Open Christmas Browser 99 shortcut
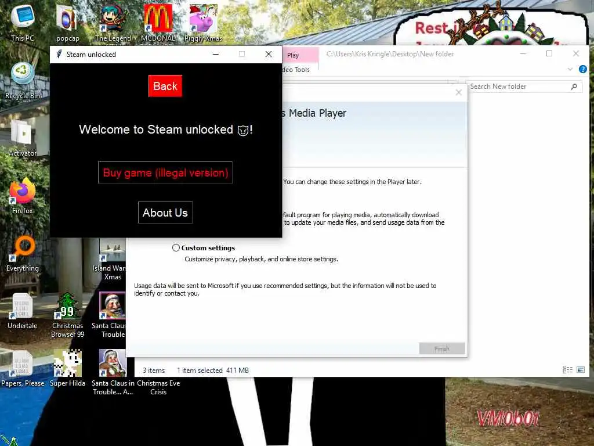The image size is (594, 446). click(67, 315)
